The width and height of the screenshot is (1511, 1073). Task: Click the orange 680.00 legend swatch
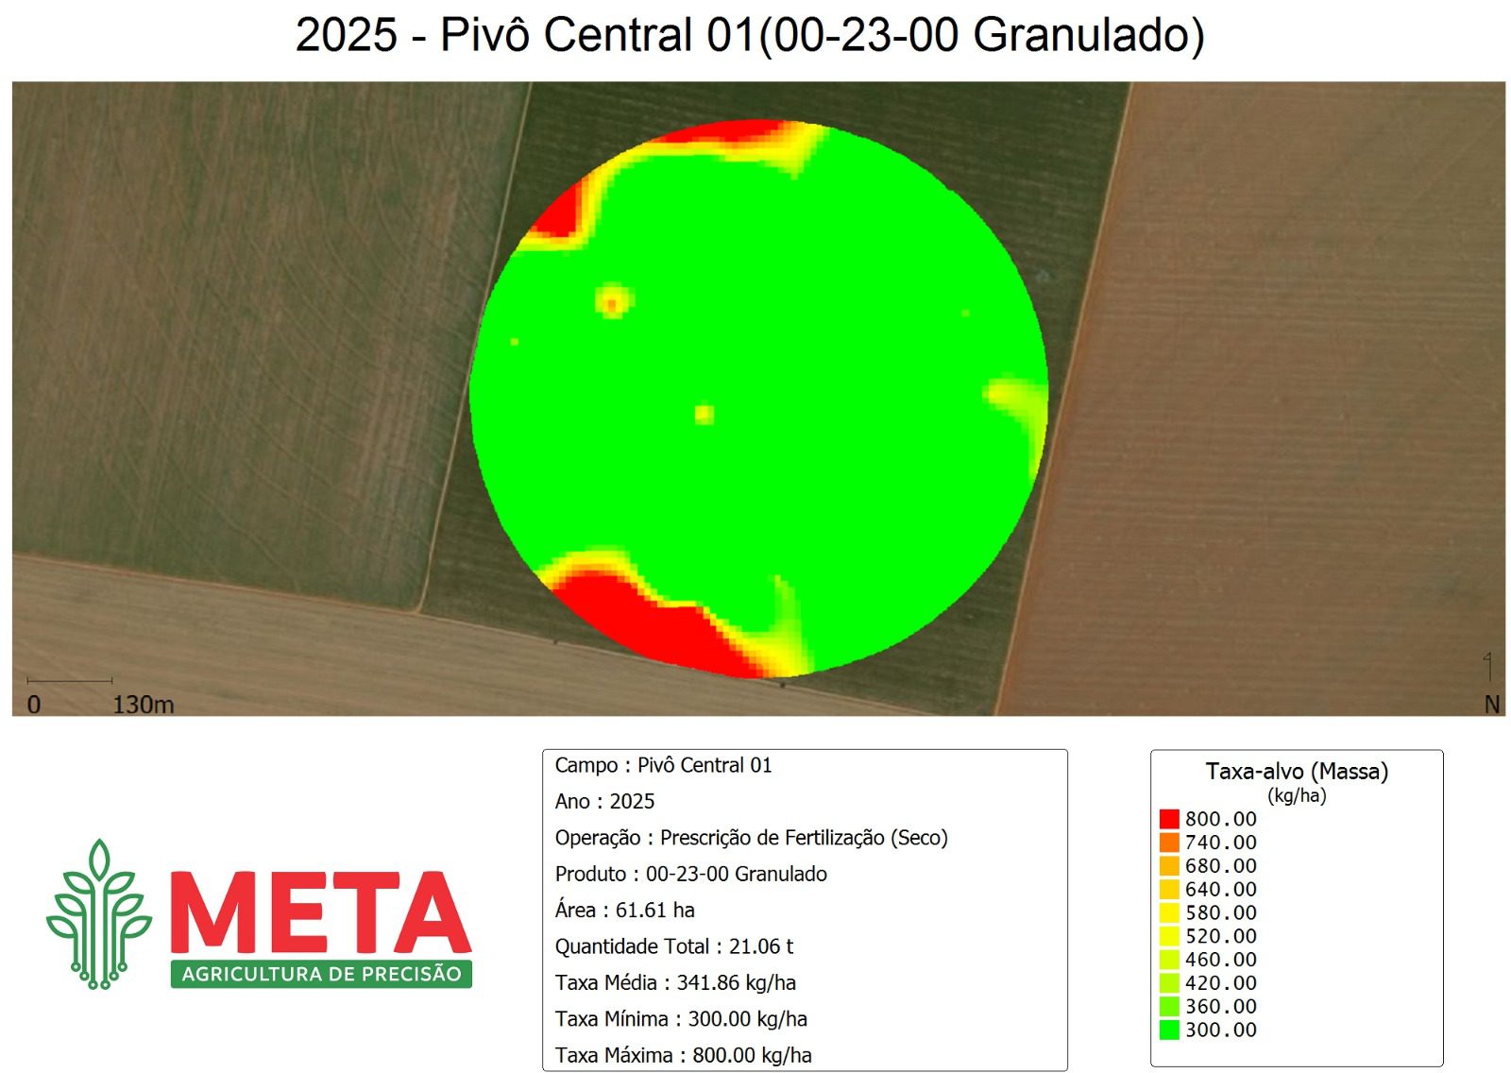pos(1169,866)
